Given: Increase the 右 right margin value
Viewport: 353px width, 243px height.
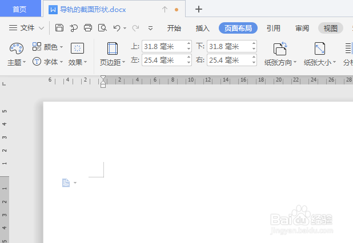Looking at the screenshot, I should 254,57.
